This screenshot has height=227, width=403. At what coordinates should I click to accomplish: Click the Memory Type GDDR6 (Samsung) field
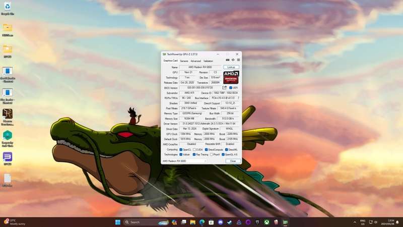pos(192,113)
